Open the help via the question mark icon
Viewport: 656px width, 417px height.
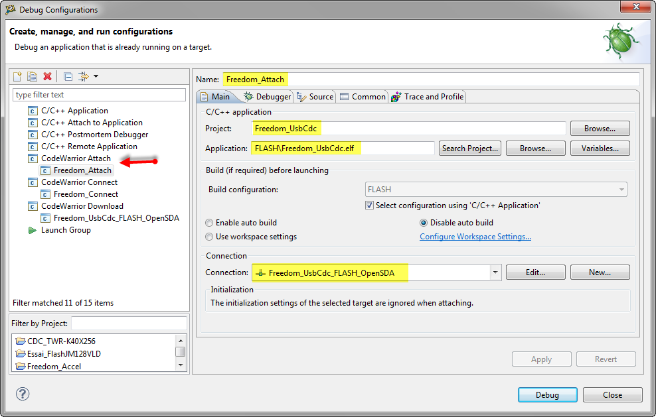click(x=23, y=394)
